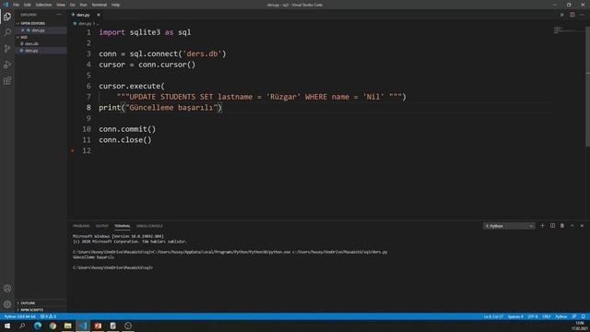Switch to the Problems panel tab
The image size is (590, 332).
tap(81, 226)
